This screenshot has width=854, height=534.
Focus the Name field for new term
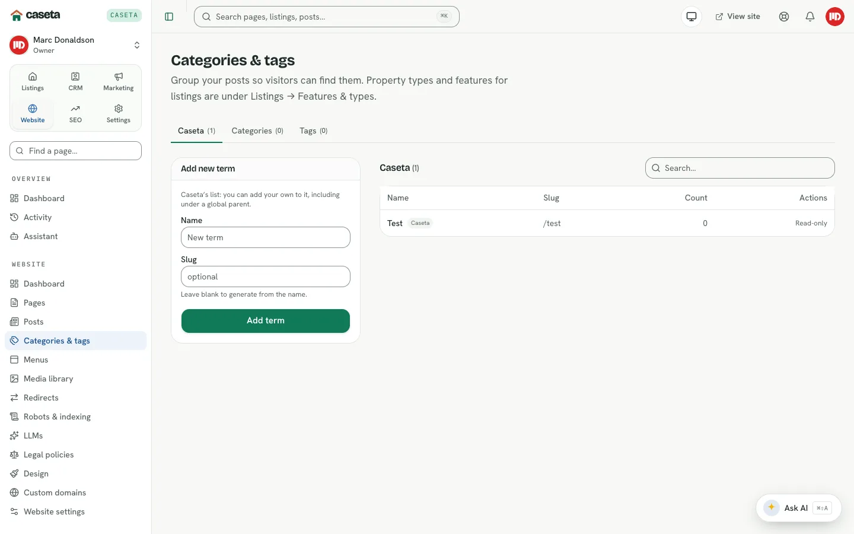266,237
